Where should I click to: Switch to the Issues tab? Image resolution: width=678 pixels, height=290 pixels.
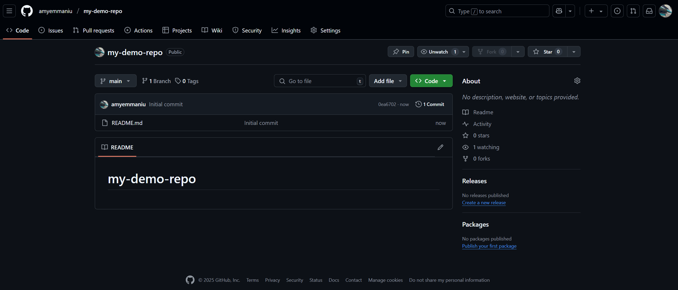(51, 30)
